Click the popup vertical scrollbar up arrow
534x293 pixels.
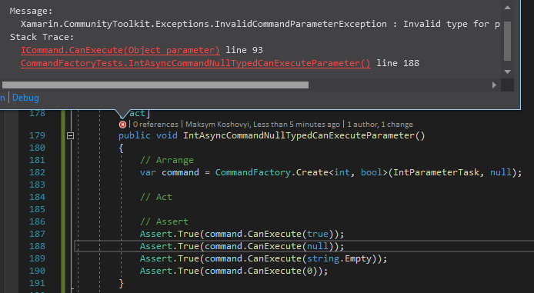pyautogui.click(x=507, y=8)
